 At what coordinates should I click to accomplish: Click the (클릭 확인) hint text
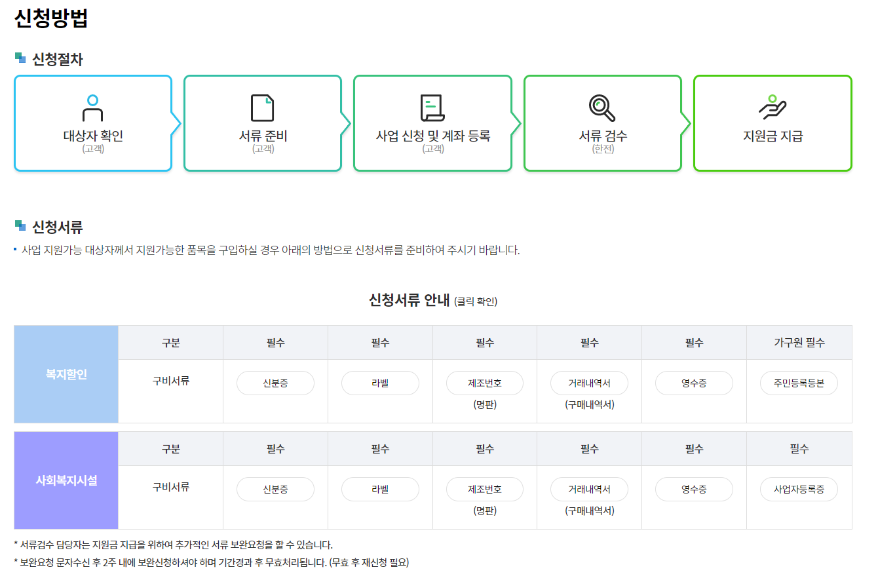(x=476, y=302)
